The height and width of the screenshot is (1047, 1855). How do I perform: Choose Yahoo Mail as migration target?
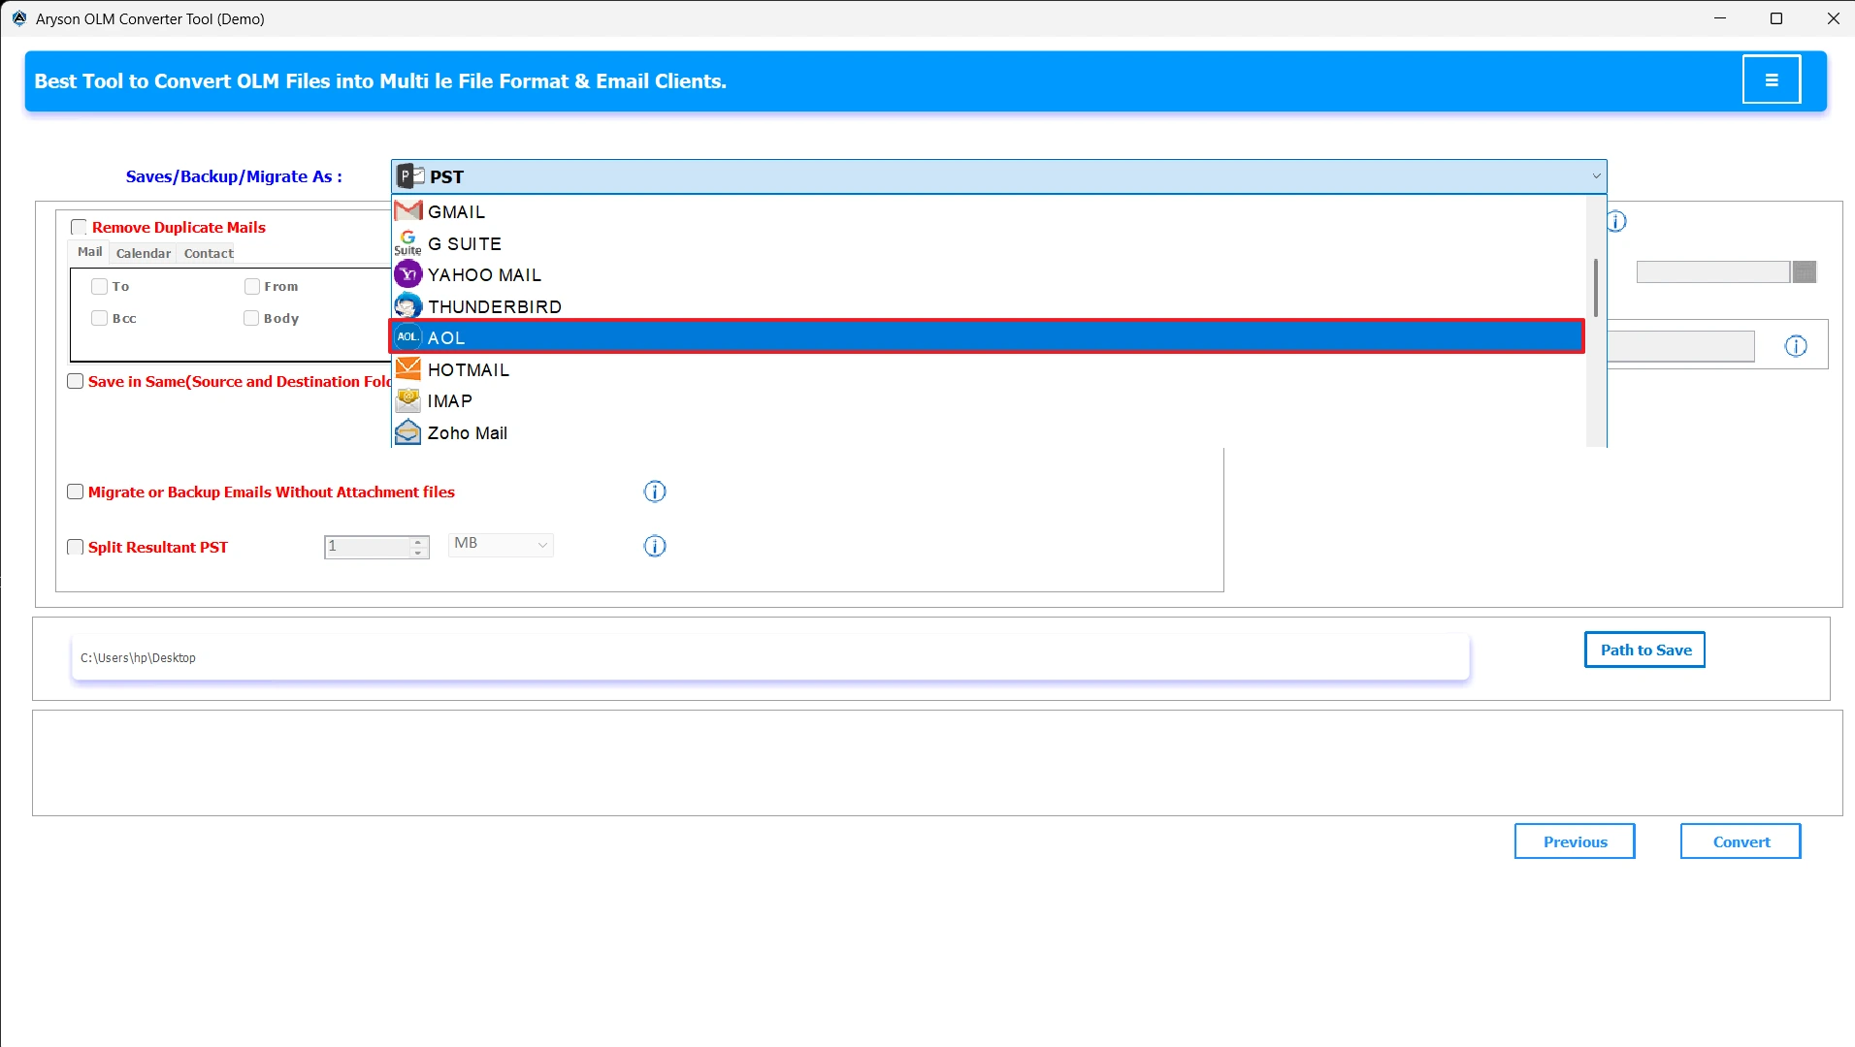[485, 274]
